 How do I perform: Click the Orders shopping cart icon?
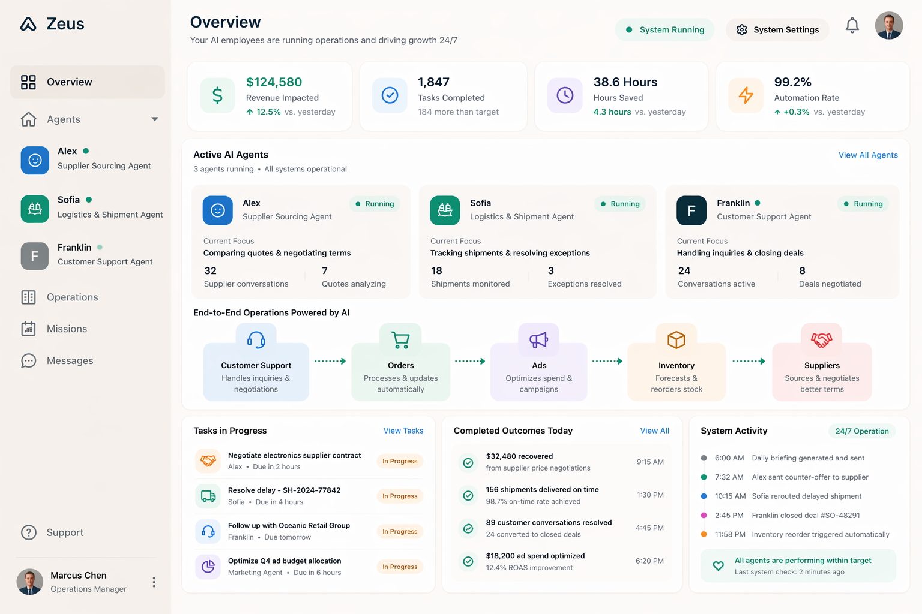pyautogui.click(x=400, y=340)
